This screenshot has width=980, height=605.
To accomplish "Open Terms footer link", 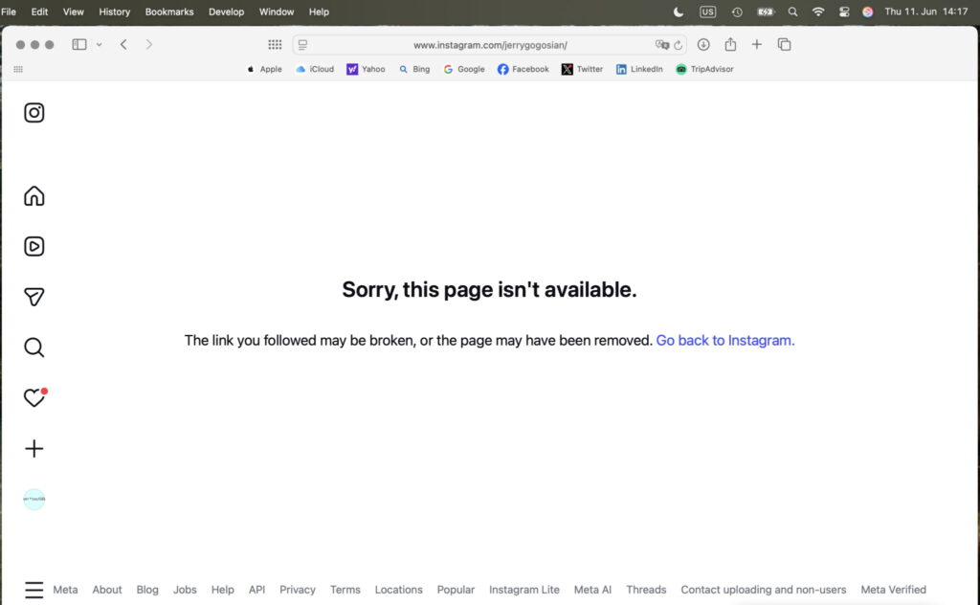I will [345, 590].
